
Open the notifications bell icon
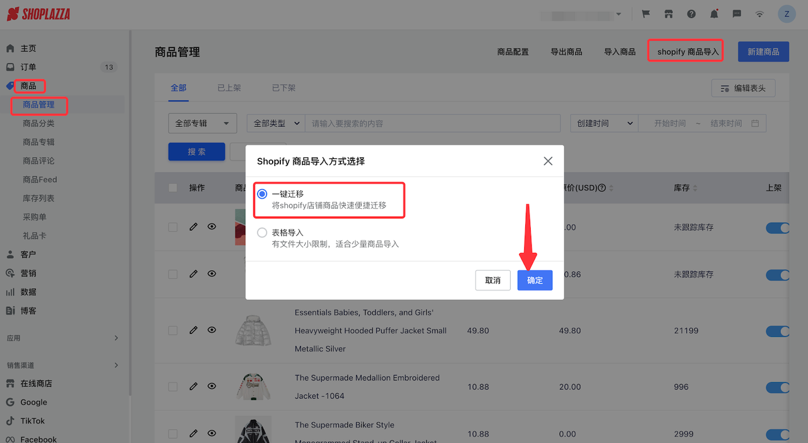coord(714,13)
